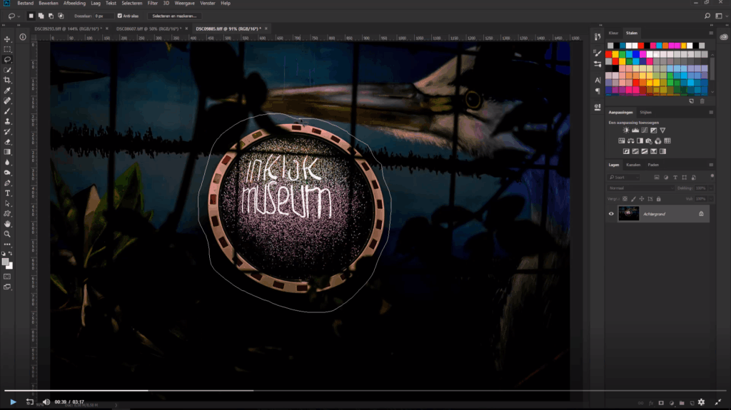Select the Eraser tool
This screenshot has width=731, height=410.
[7, 142]
